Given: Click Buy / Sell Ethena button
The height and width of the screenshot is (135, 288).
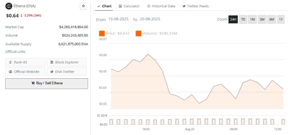Looking at the screenshot, I should coord(46,84).
